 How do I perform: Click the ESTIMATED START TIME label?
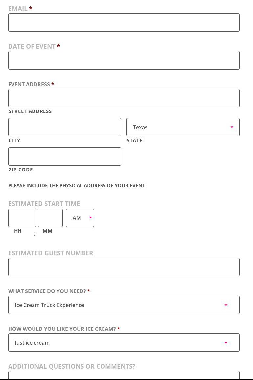coord(44,204)
